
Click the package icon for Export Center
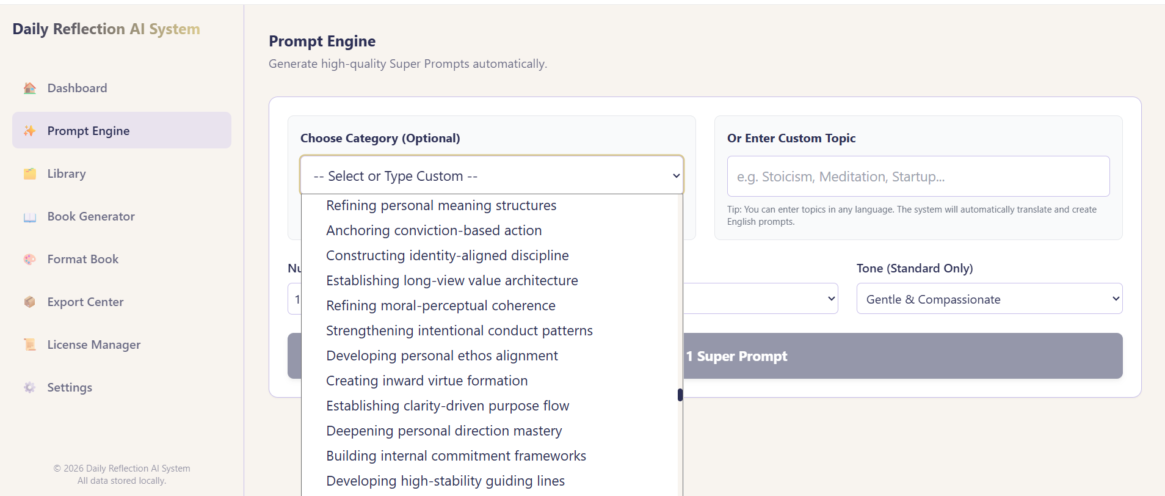tap(29, 302)
